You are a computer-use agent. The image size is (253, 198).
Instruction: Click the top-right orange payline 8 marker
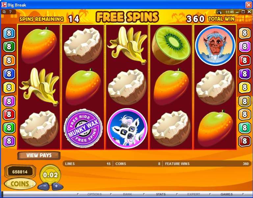point(244,33)
